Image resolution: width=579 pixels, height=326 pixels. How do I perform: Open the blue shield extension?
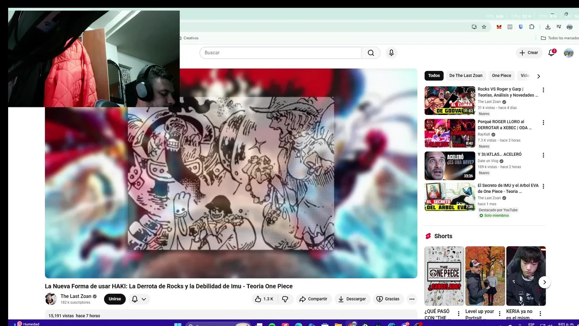click(521, 27)
